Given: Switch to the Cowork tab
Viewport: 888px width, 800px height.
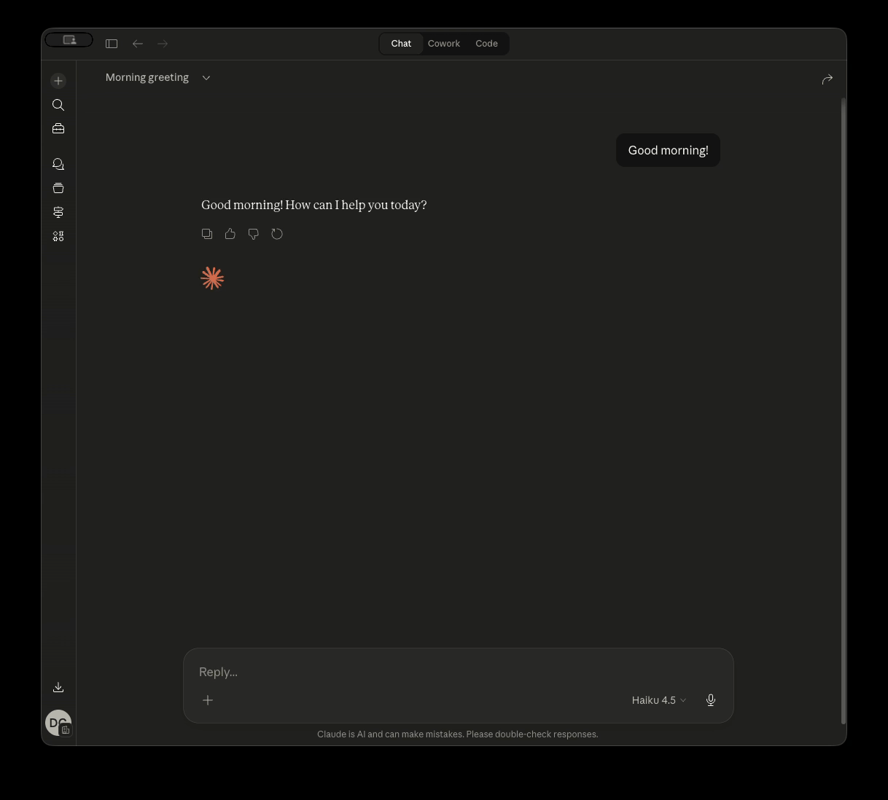Looking at the screenshot, I should [x=444, y=44].
